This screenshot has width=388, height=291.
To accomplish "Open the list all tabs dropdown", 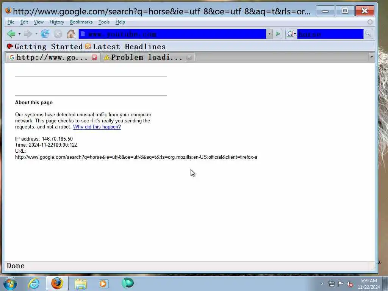I will 371,57.
